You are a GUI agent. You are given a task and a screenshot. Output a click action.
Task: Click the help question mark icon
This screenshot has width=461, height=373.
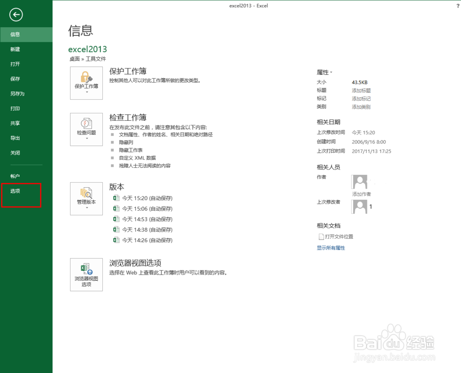[458, 6]
